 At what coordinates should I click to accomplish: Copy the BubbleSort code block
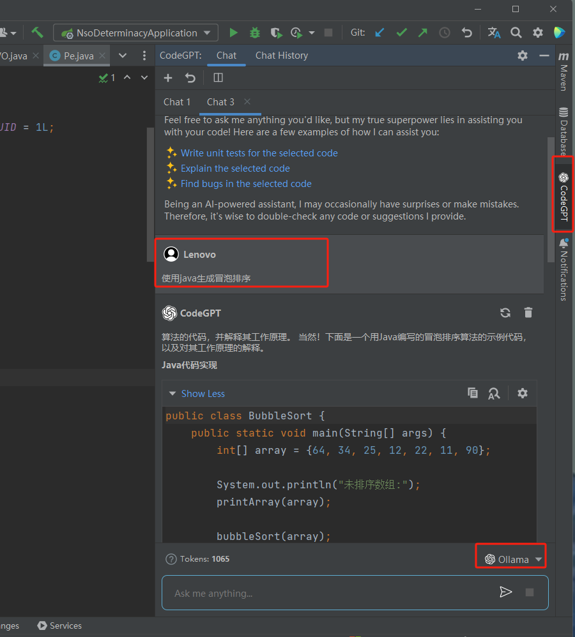(x=473, y=393)
